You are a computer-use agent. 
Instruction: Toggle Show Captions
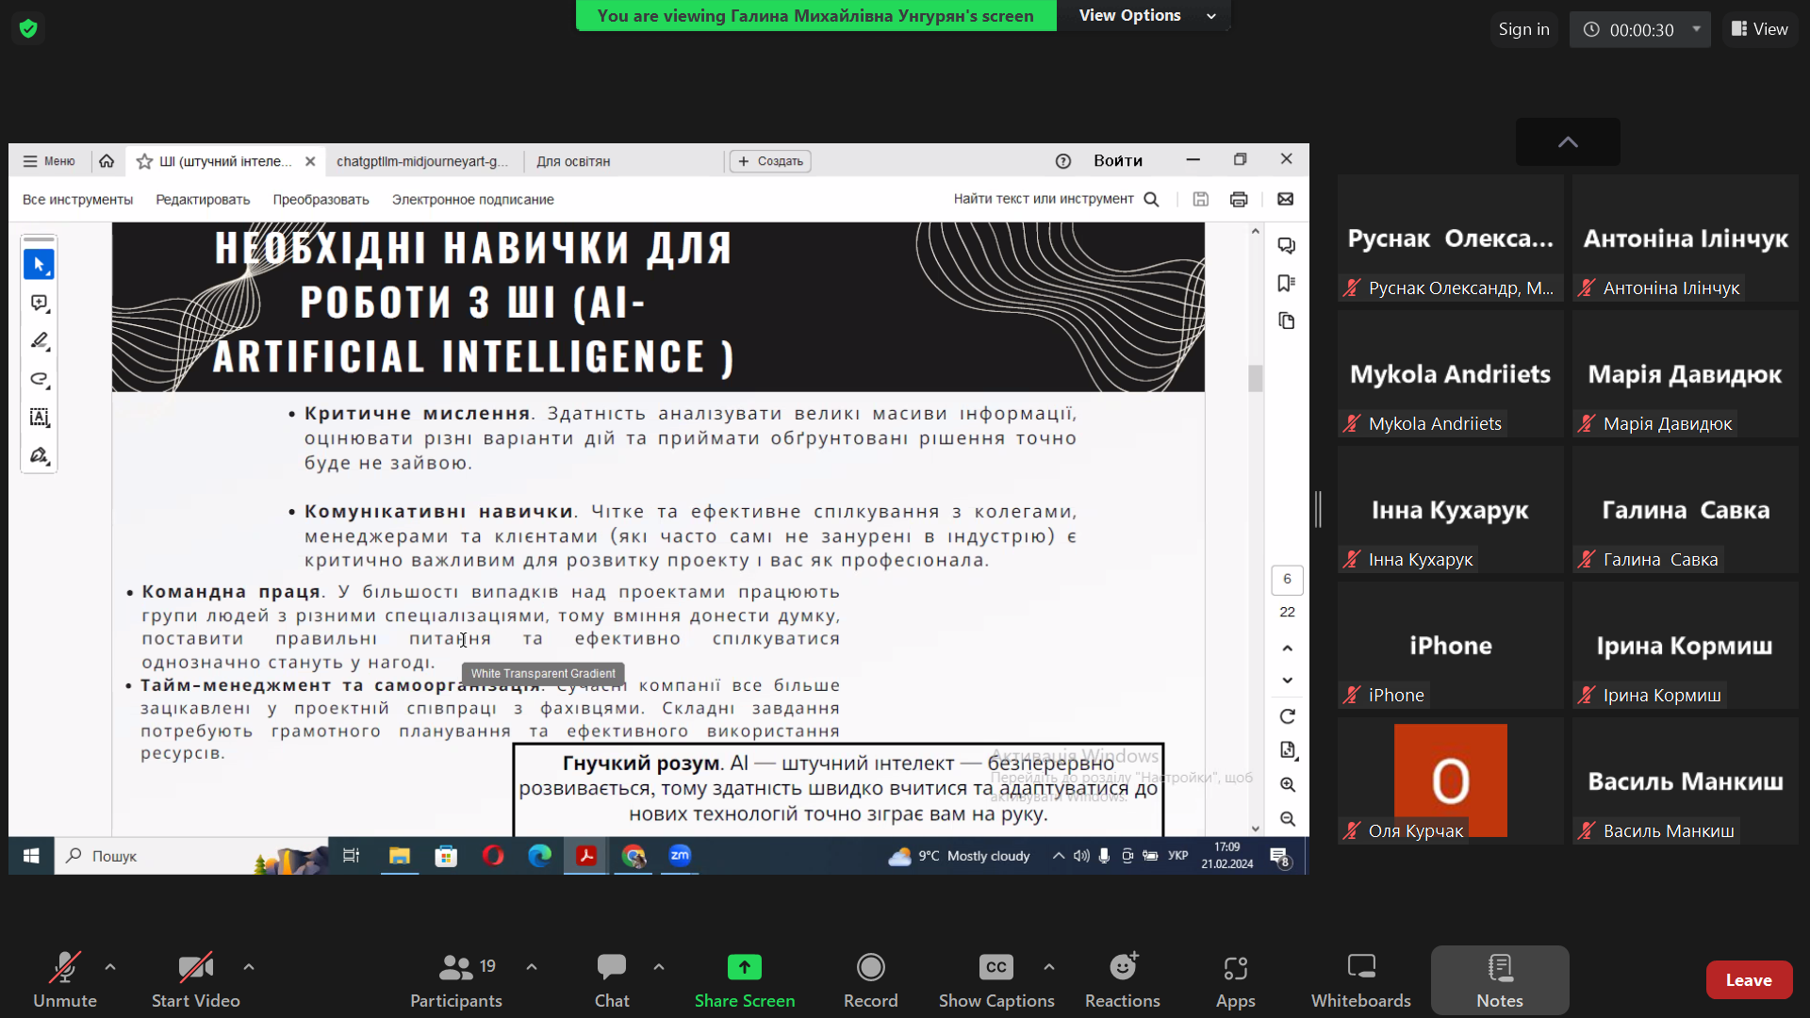(x=996, y=980)
